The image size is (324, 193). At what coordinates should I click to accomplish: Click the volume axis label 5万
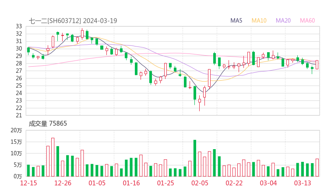point(18,165)
